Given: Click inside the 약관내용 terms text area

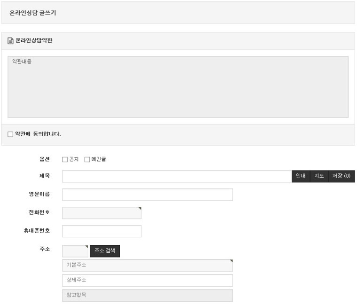Looking at the screenshot, I should [x=178, y=87].
